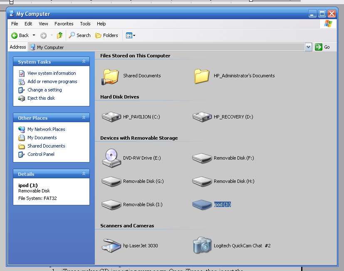This screenshot has height=271, width=344.
Task: Click the Devices with Removable Storage heading
Action: pyautogui.click(x=139, y=138)
